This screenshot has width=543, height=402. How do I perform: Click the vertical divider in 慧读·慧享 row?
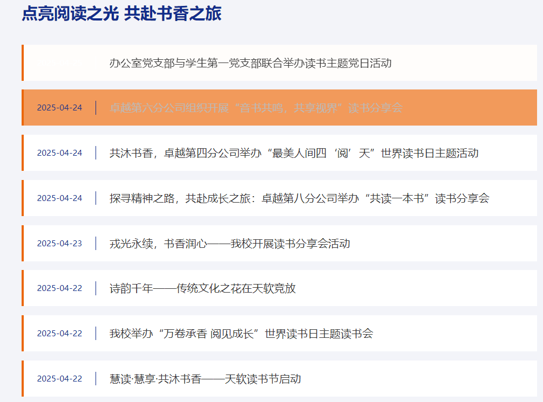96,379
